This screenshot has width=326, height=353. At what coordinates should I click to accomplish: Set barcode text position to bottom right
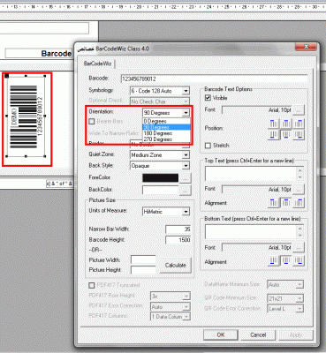tap(299, 135)
